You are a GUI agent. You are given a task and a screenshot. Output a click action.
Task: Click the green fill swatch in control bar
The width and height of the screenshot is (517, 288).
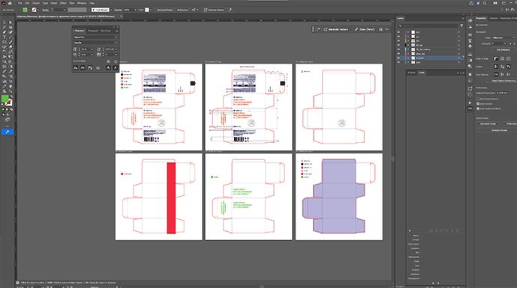click(x=25, y=10)
